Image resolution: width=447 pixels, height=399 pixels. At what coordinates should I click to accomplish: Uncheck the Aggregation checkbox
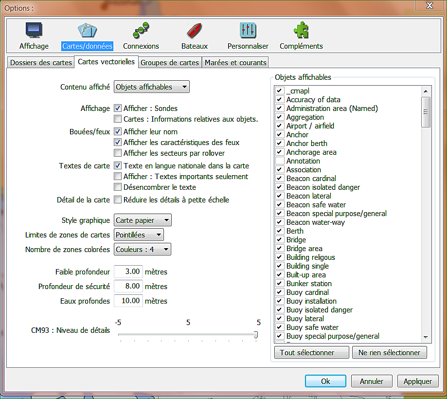click(280, 117)
